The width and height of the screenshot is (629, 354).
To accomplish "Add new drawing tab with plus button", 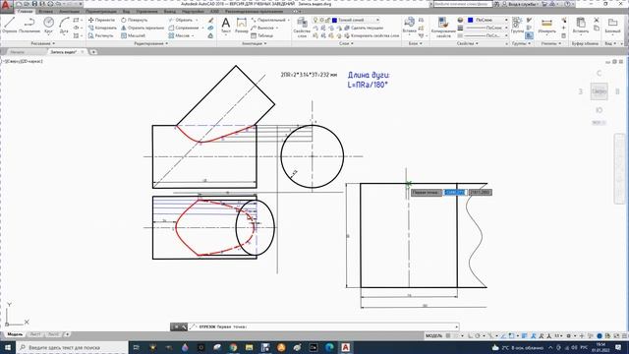I will (93, 52).
